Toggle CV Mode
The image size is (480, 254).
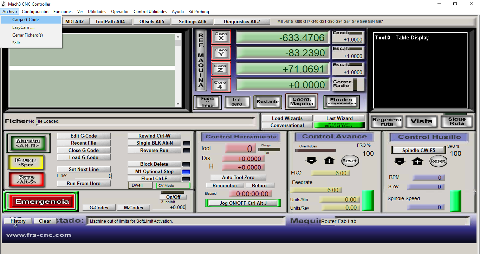coord(173,185)
